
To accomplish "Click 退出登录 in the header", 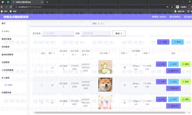I will click(x=188, y=17).
